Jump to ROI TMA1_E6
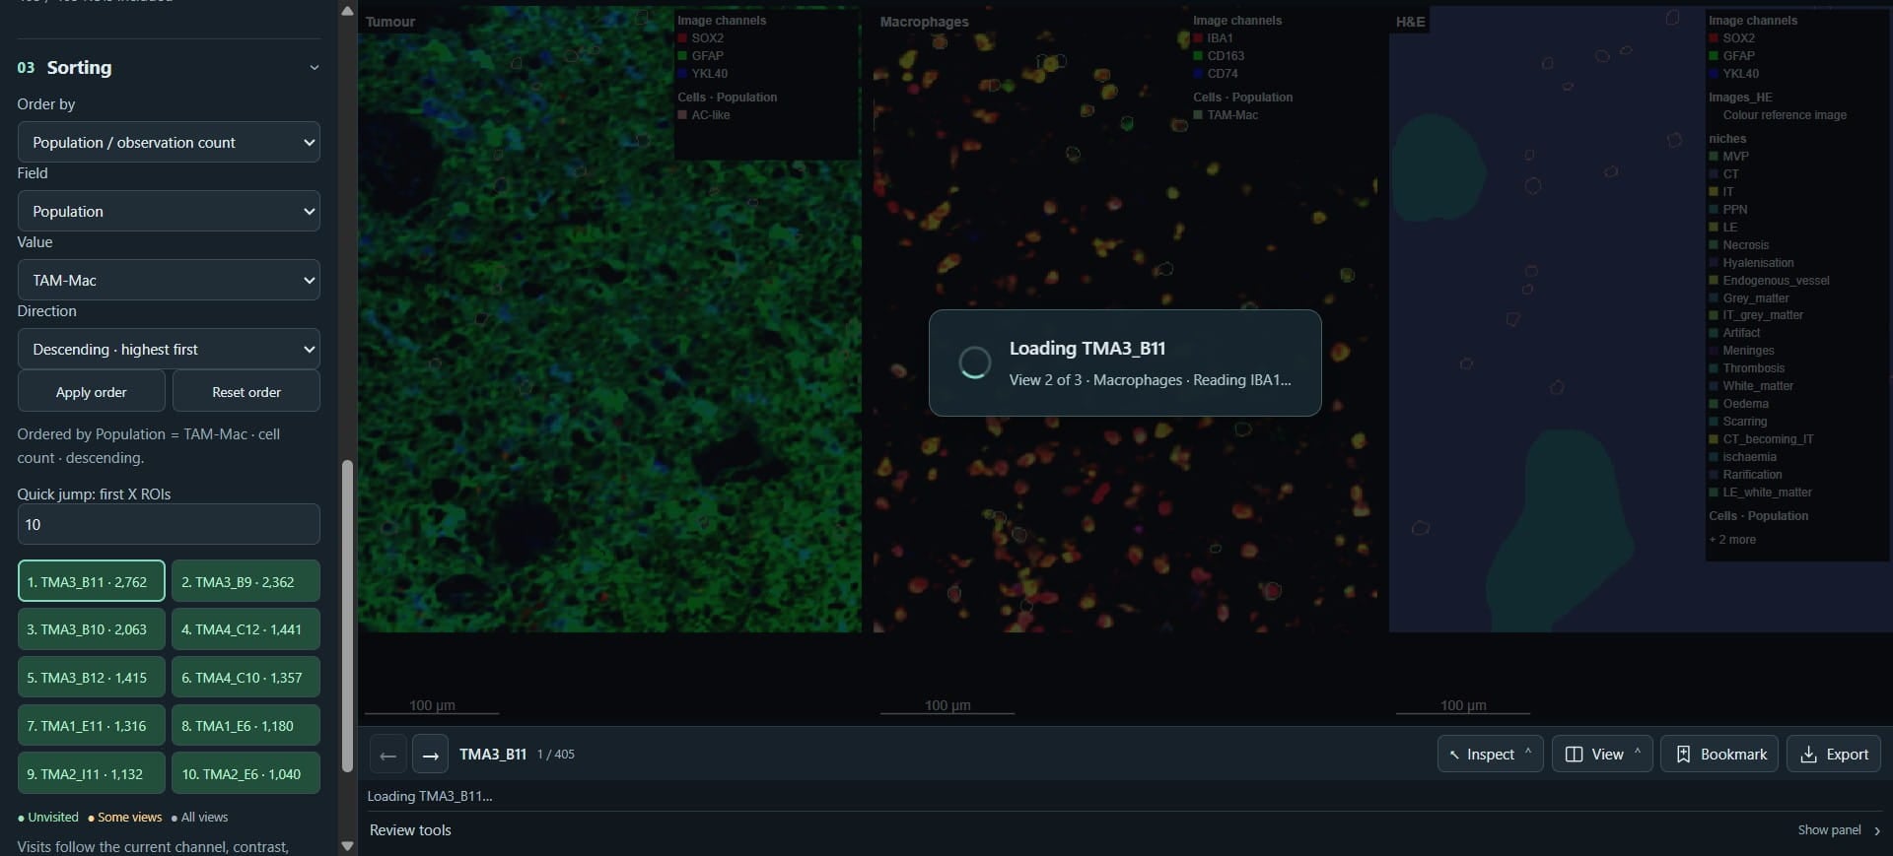Image resolution: width=1893 pixels, height=856 pixels. tap(245, 725)
